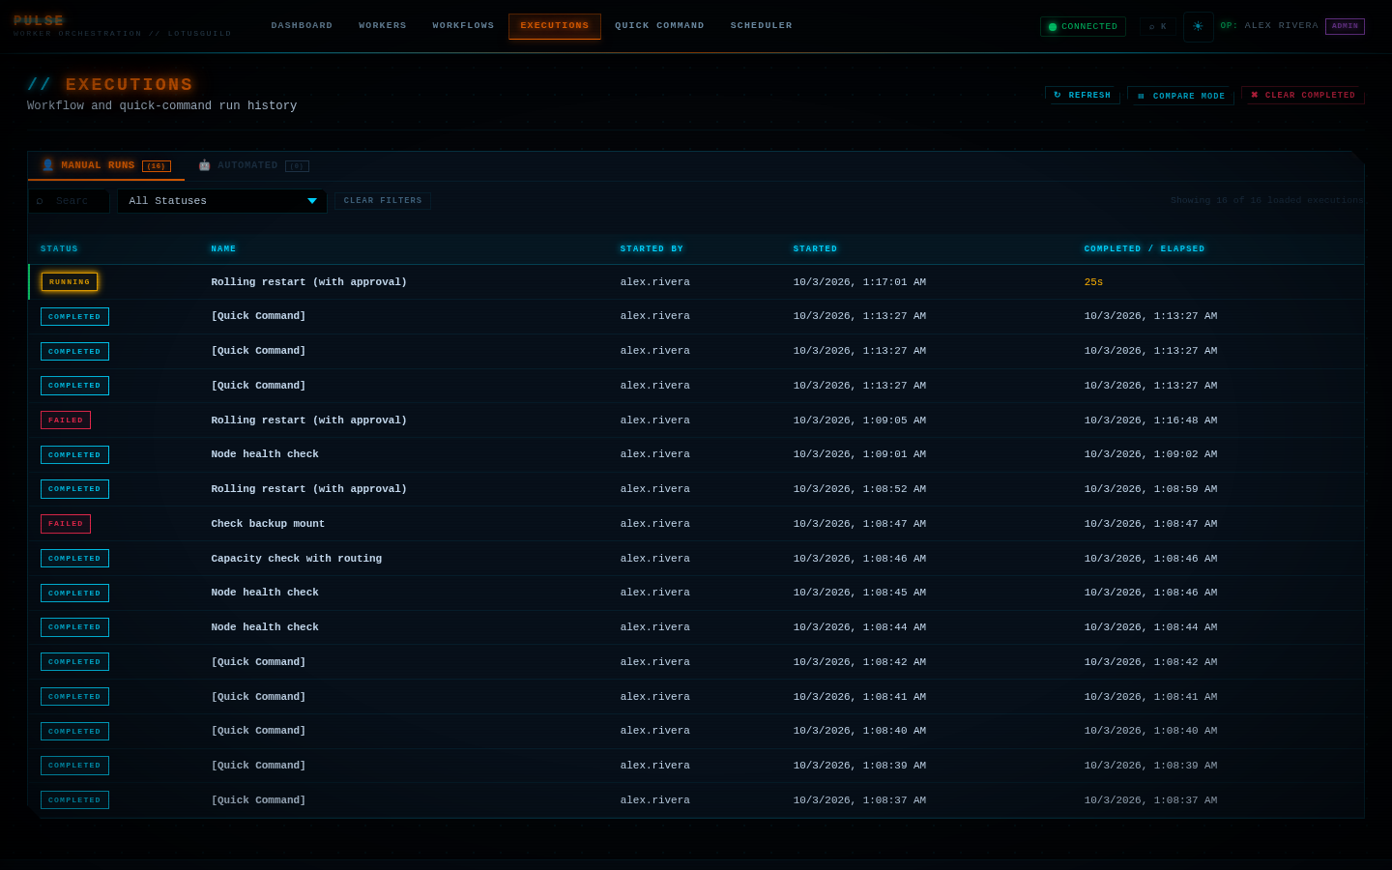
Task: Click the Clear Filters button
Action: 383,200
